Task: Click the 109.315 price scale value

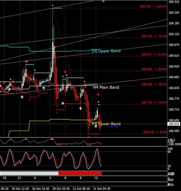Action: 174,2
